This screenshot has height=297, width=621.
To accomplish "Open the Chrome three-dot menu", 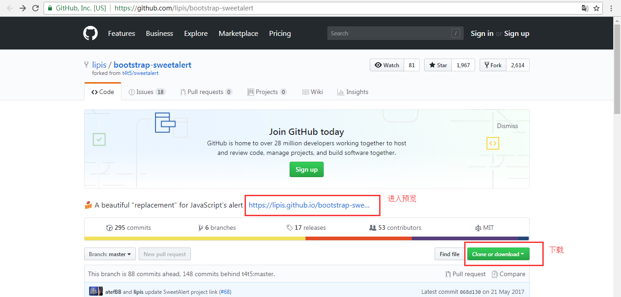I will (x=612, y=8).
